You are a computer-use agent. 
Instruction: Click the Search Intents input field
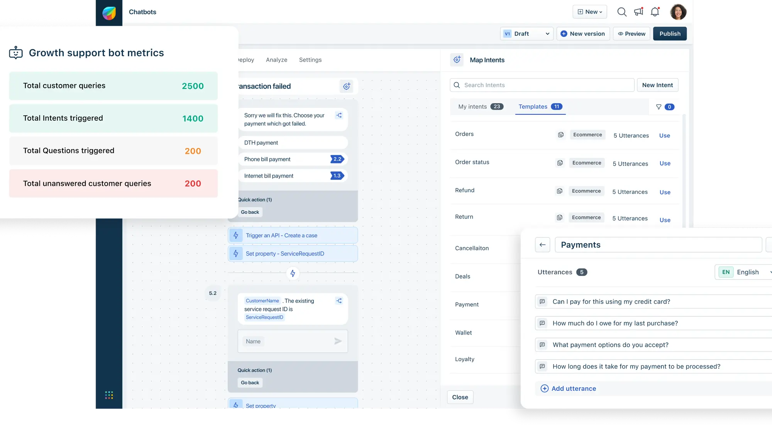point(542,85)
